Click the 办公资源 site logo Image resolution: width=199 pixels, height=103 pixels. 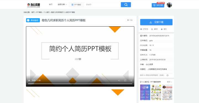pos(33,5)
